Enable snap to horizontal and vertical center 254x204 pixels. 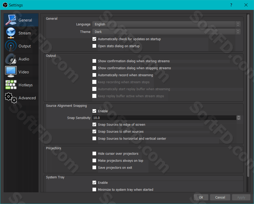coord(94,138)
